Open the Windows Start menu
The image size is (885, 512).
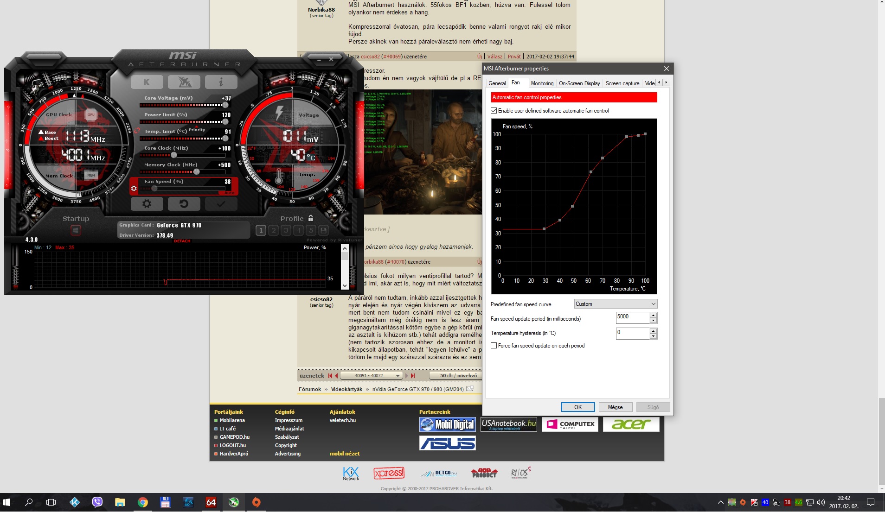[x=6, y=502]
